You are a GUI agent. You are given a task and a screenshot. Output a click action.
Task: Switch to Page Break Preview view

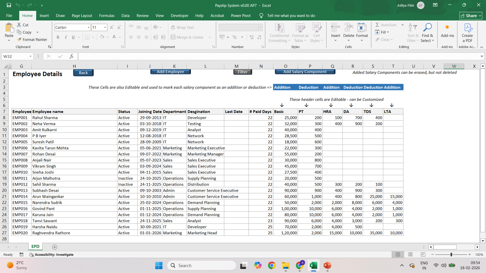[x=423, y=255]
